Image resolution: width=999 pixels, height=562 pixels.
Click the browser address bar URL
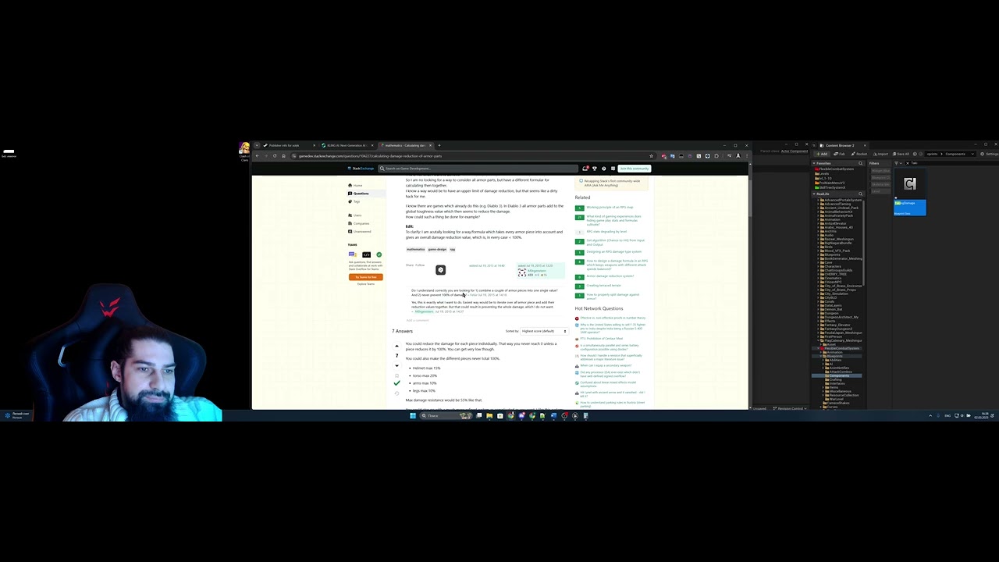point(370,156)
